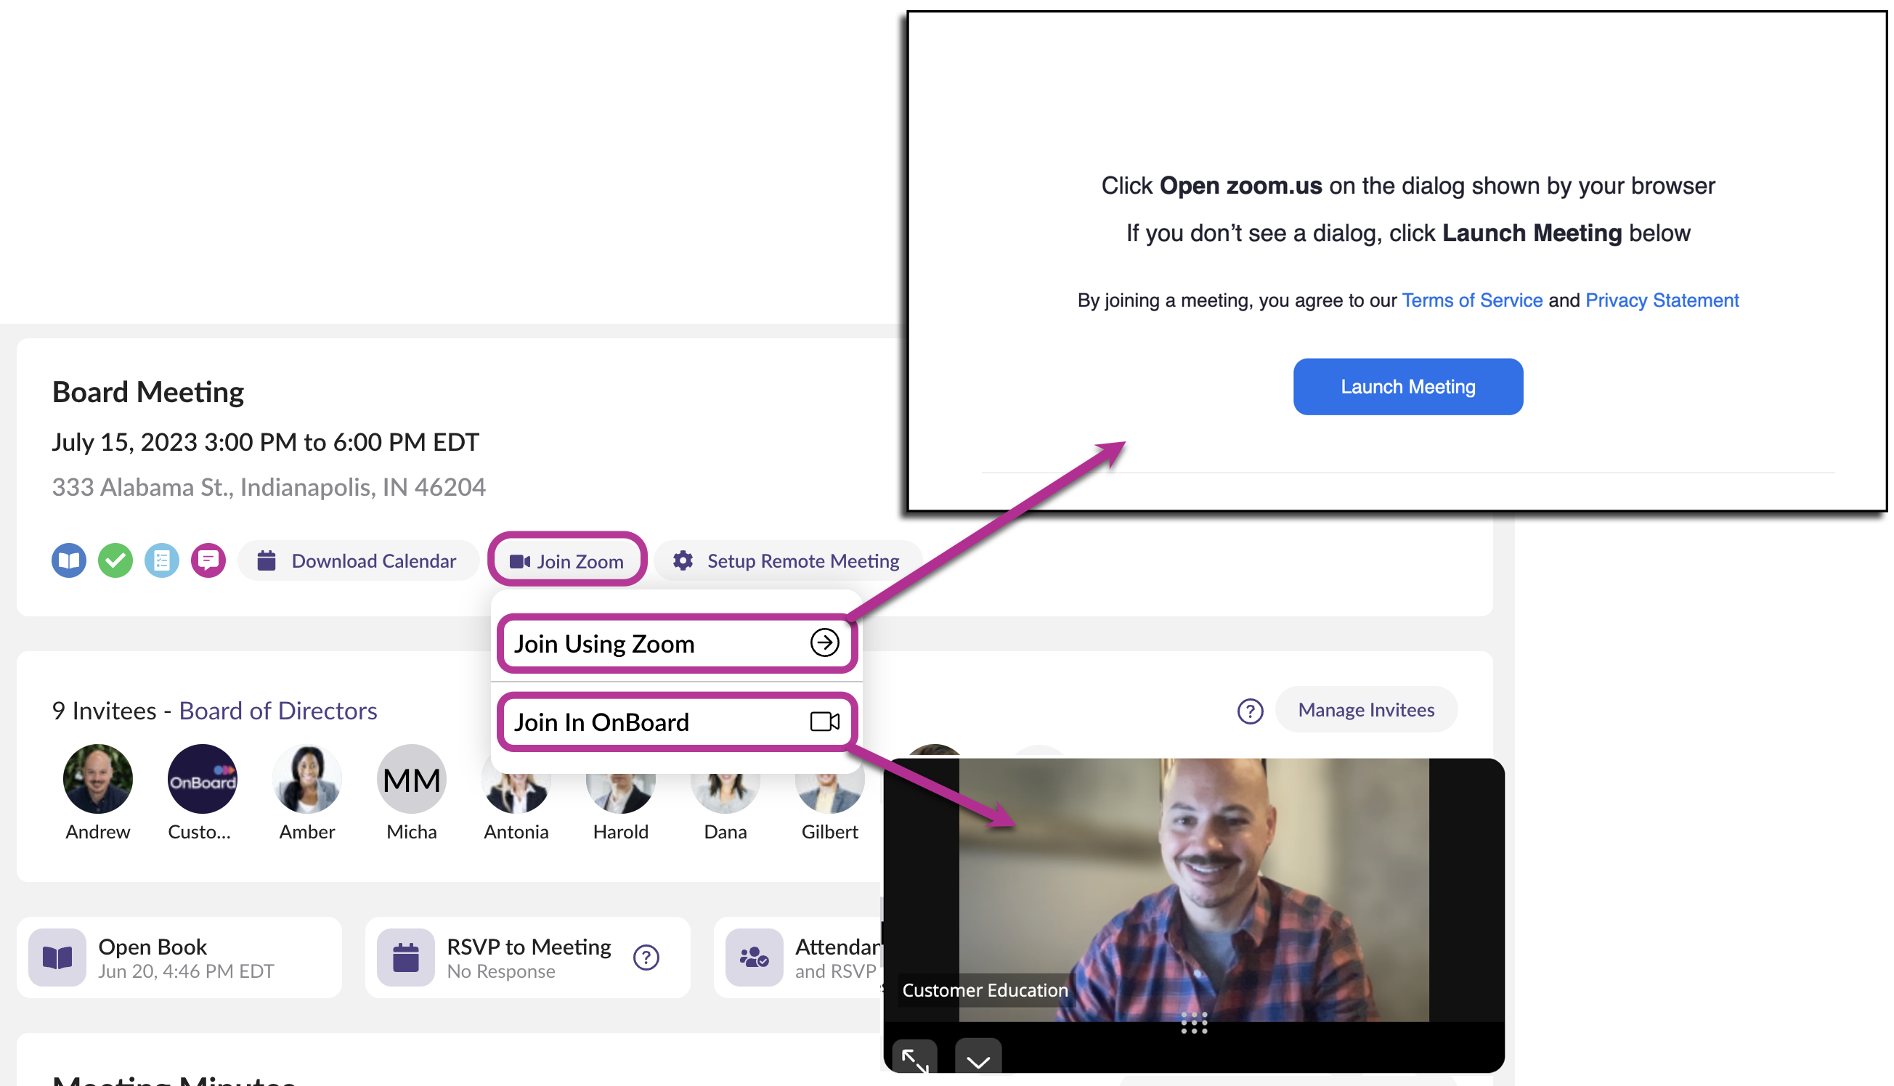
Task: Click the blue open book icon
Action: tap(69, 560)
